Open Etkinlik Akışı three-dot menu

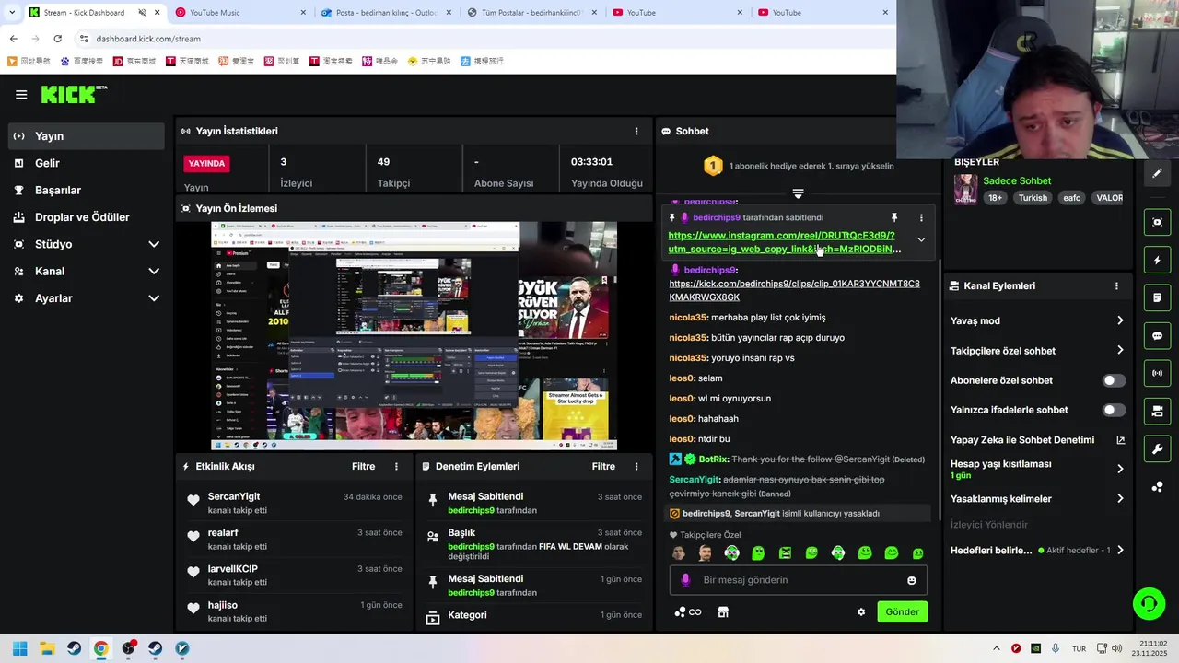pos(397,466)
